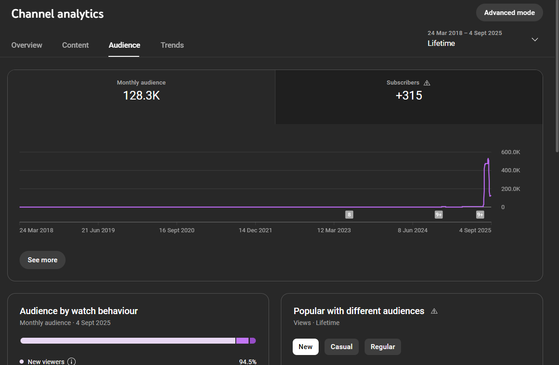
Task: Click the +315 subscribers value
Action: pyautogui.click(x=409, y=95)
